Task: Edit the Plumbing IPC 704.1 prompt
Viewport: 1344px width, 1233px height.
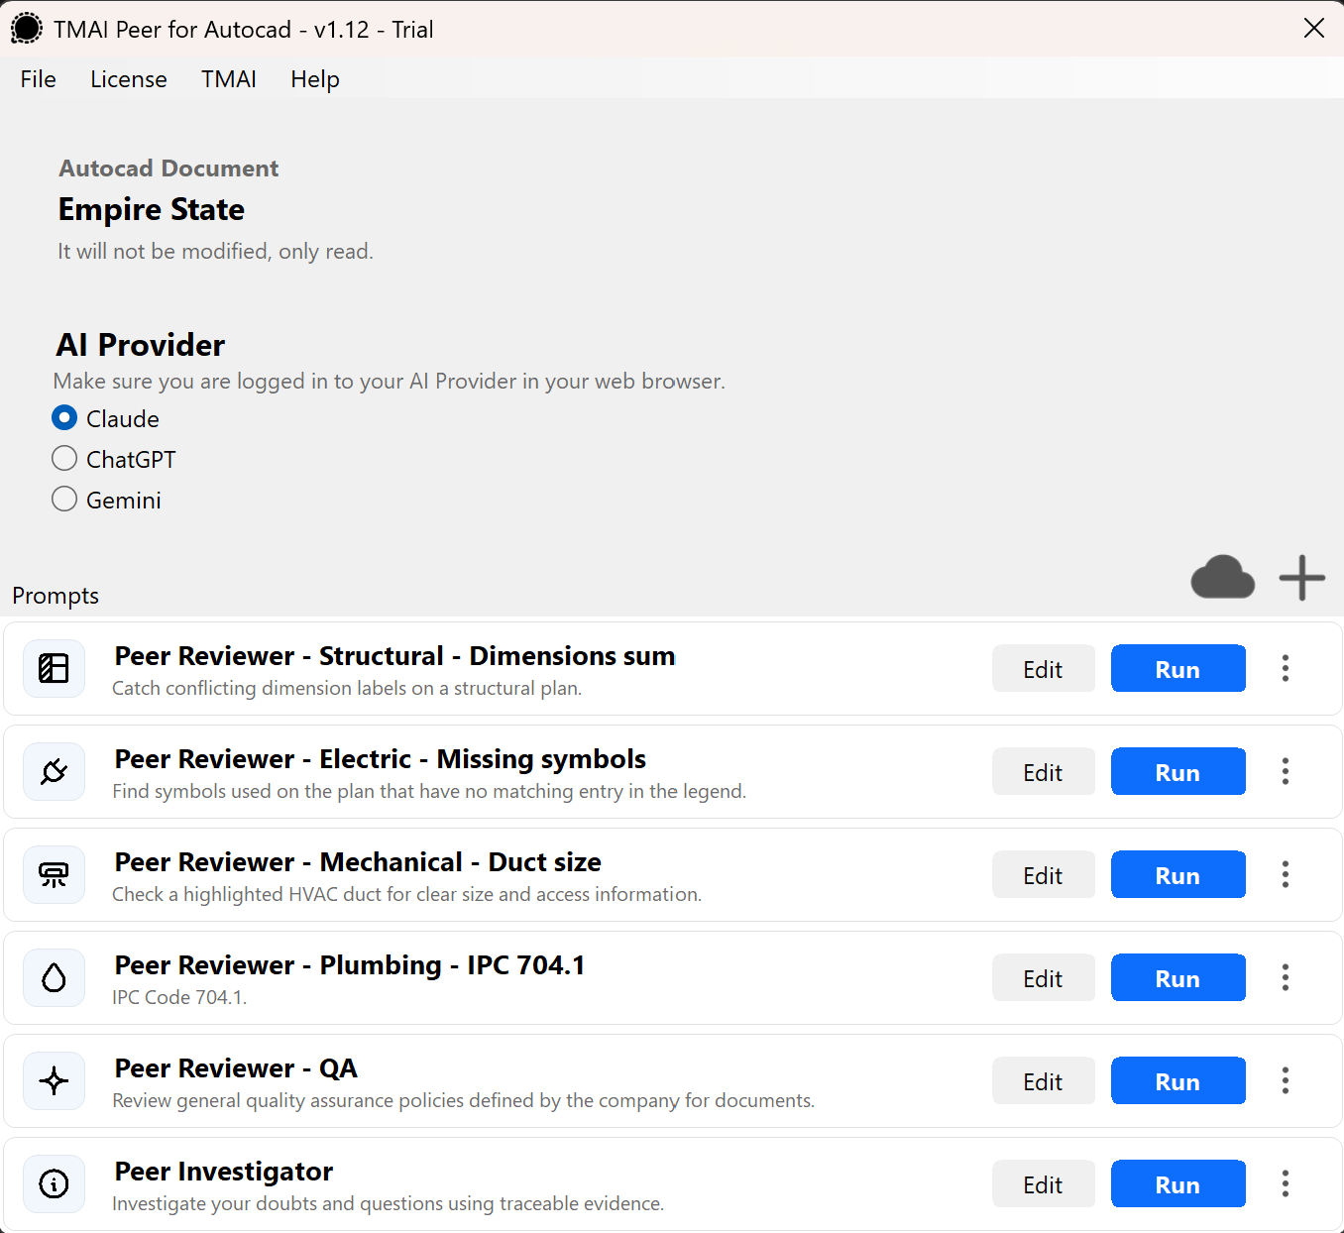Action: coord(1043,978)
